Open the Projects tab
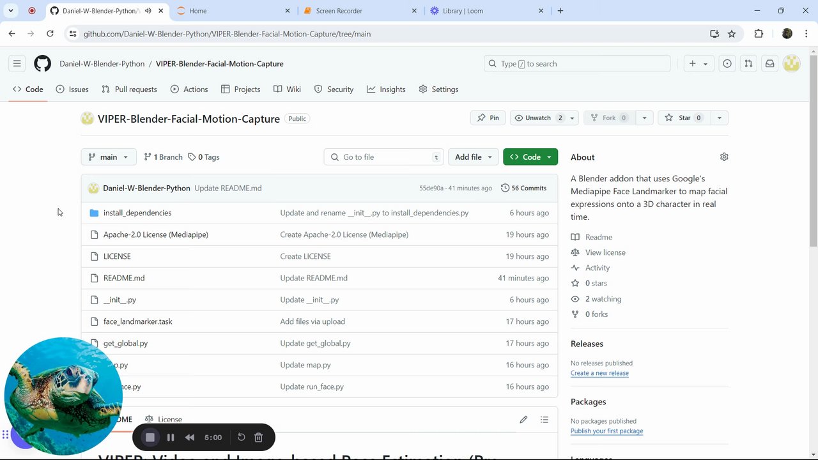 (240, 89)
